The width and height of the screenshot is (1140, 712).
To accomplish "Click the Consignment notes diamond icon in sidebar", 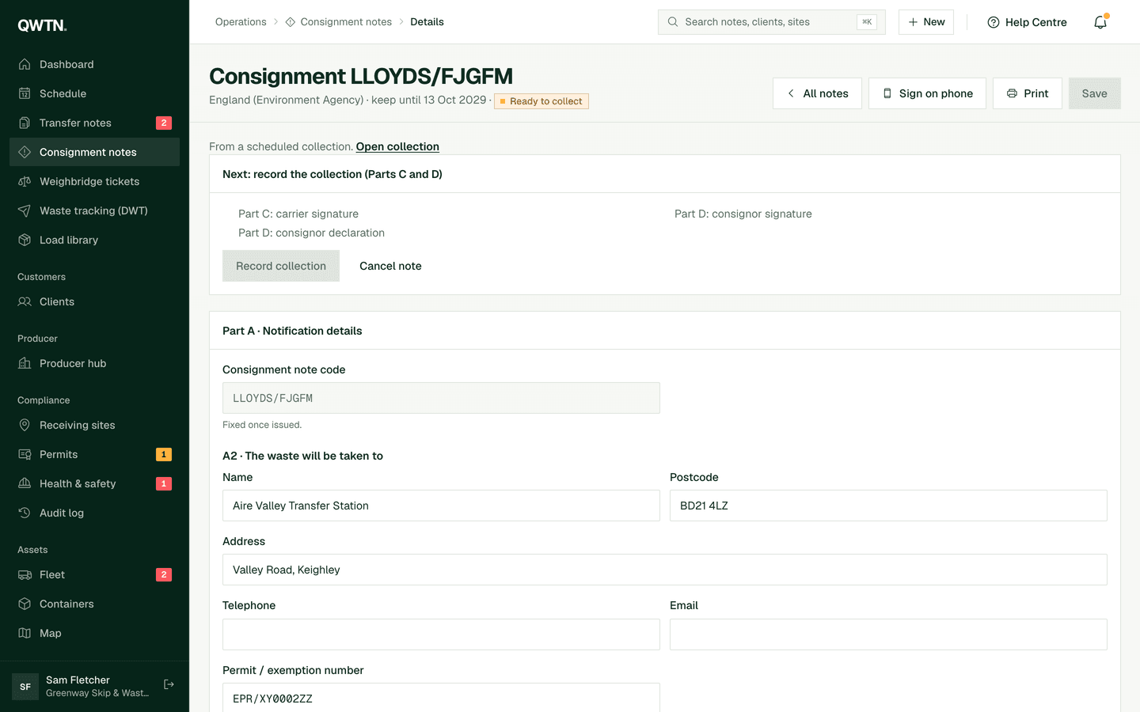I will pos(25,152).
